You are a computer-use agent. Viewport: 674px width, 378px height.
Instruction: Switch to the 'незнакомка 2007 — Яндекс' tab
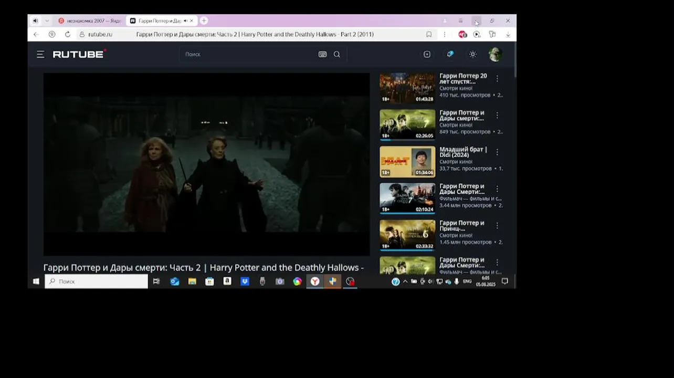click(89, 20)
